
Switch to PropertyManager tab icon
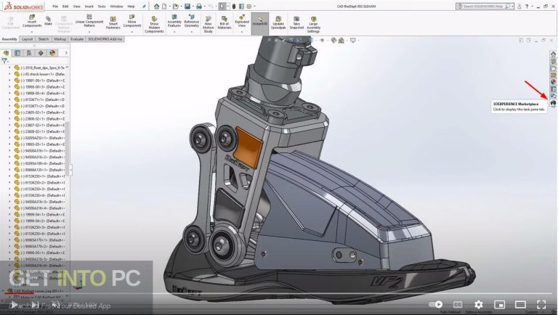(17, 53)
